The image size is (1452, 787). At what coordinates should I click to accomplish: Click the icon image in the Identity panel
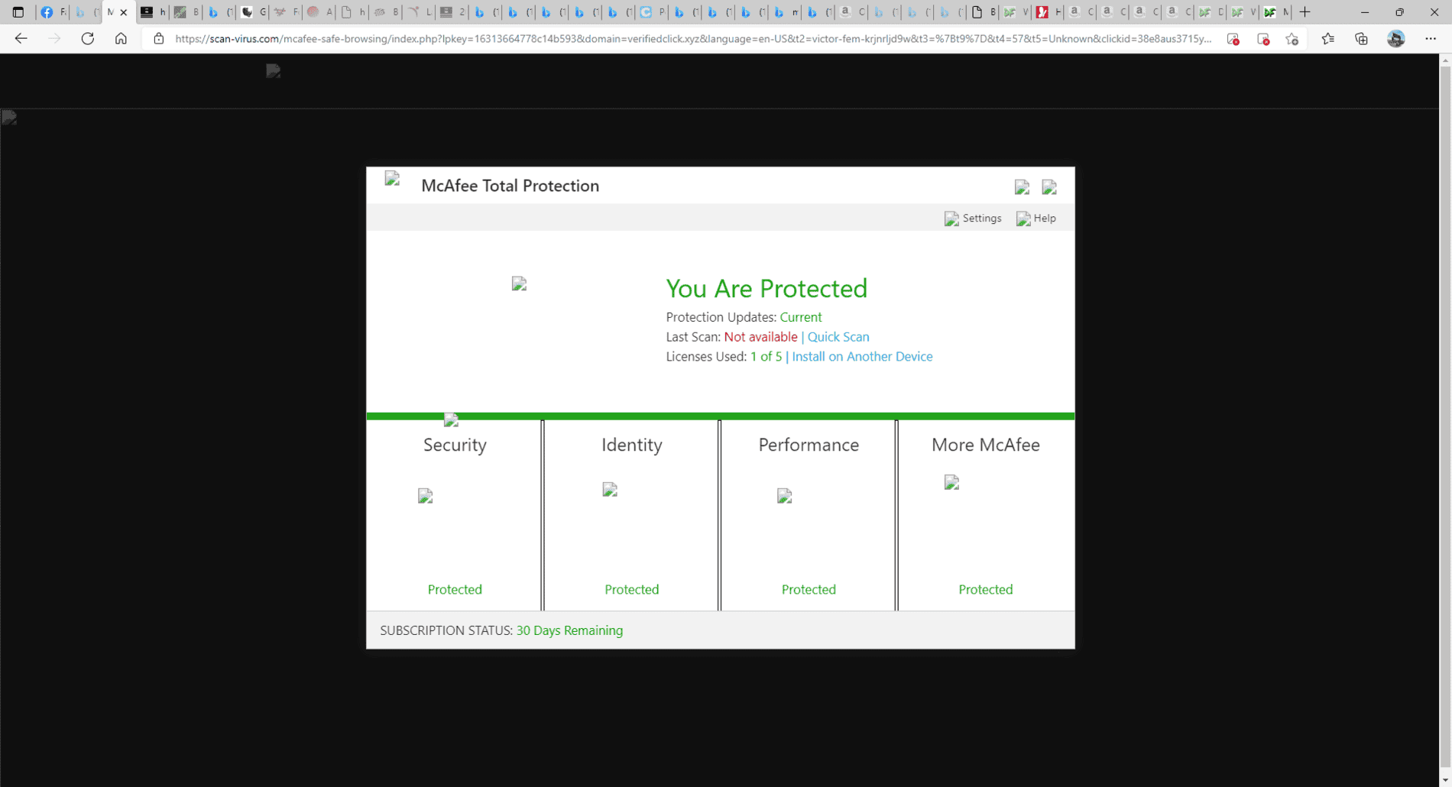(x=610, y=490)
